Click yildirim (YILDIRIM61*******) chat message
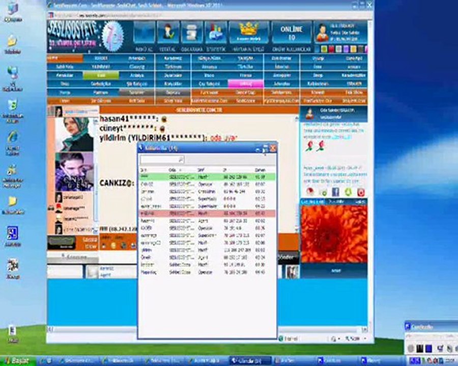Screen dimensions: 458x366 pyautogui.click(x=168, y=137)
